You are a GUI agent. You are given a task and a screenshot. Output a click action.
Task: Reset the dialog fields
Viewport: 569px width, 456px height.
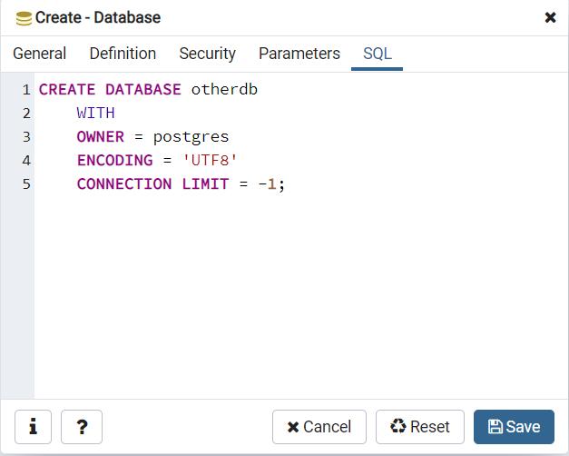[x=420, y=427]
